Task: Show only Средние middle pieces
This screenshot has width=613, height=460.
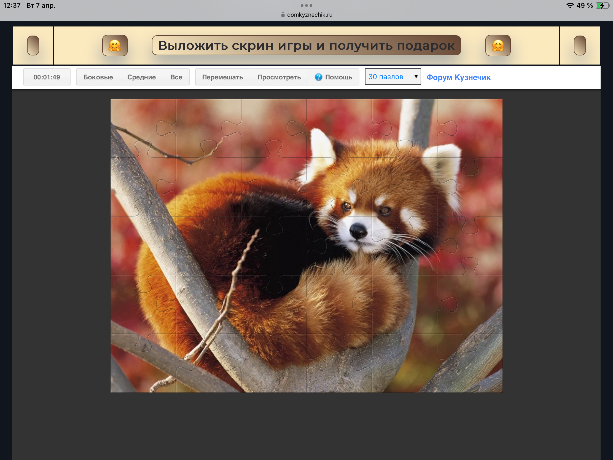Action: tap(141, 77)
